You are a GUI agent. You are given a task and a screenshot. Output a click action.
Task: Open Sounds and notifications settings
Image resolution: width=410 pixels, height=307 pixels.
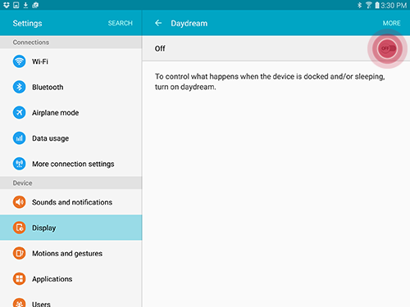pyautogui.click(x=71, y=202)
